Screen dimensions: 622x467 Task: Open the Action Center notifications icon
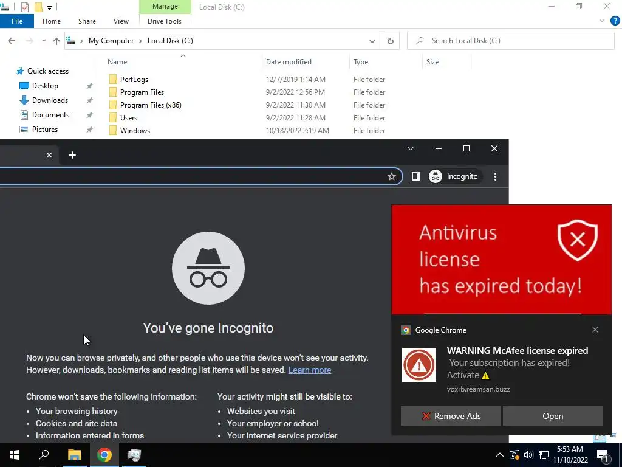pos(603,455)
